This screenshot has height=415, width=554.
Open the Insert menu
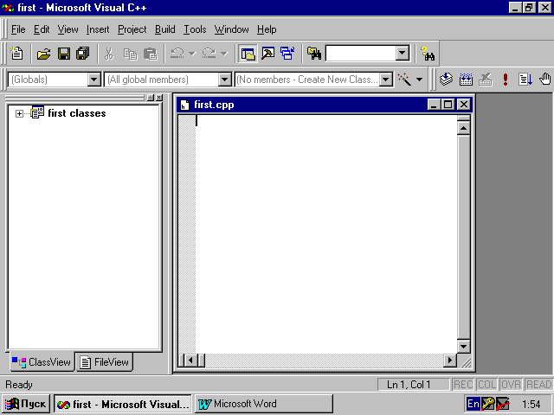pos(98,29)
